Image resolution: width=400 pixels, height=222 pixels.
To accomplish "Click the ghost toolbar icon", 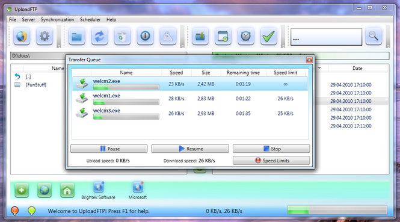I will point(168,37).
